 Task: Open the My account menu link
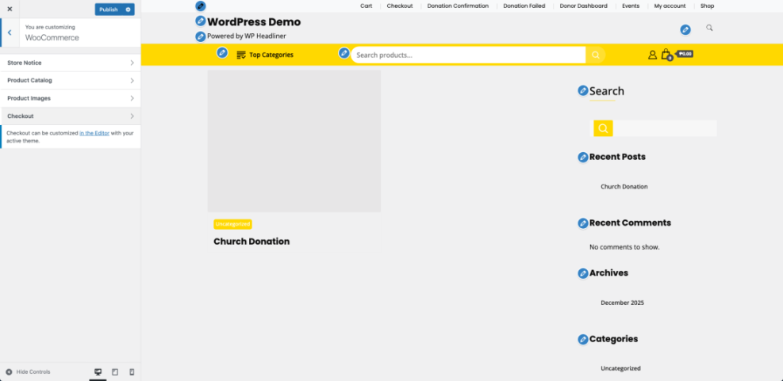tap(670, 6)
